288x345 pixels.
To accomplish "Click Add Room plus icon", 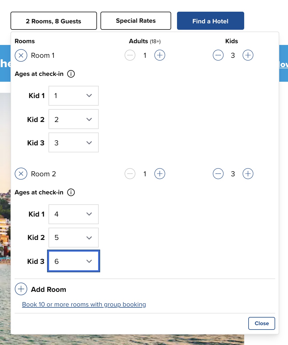I will 21,289.
